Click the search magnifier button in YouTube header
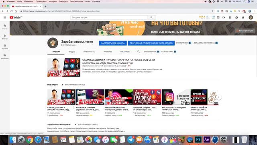Viewport: 257px width, 145px height. point(151,17)
